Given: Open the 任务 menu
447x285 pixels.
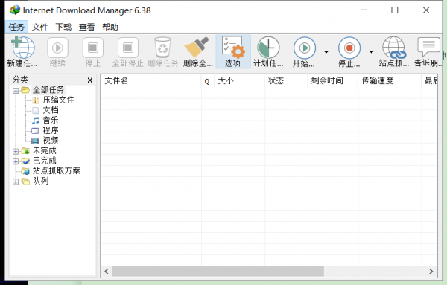Looking at the screenshot, I should pyautogui.click(x=16, y=27).
